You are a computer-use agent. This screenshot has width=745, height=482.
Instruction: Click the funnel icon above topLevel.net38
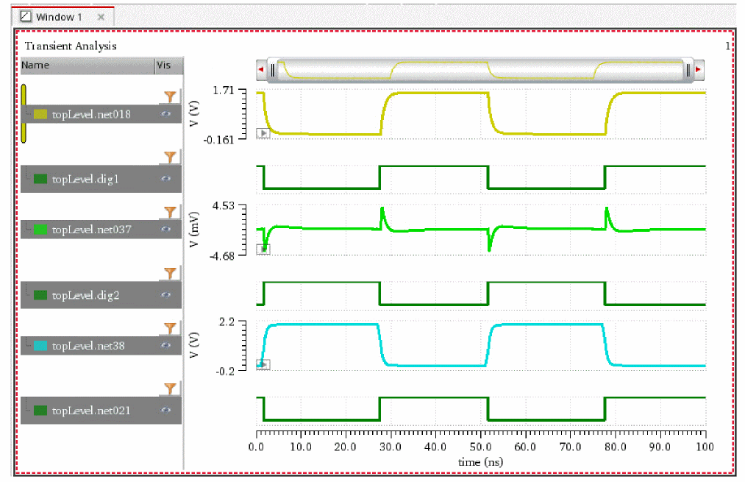170,328
